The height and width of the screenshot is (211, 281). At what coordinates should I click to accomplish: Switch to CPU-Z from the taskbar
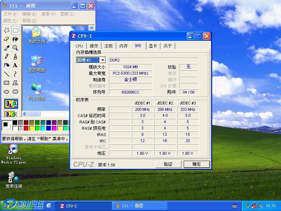coord(84,206)
